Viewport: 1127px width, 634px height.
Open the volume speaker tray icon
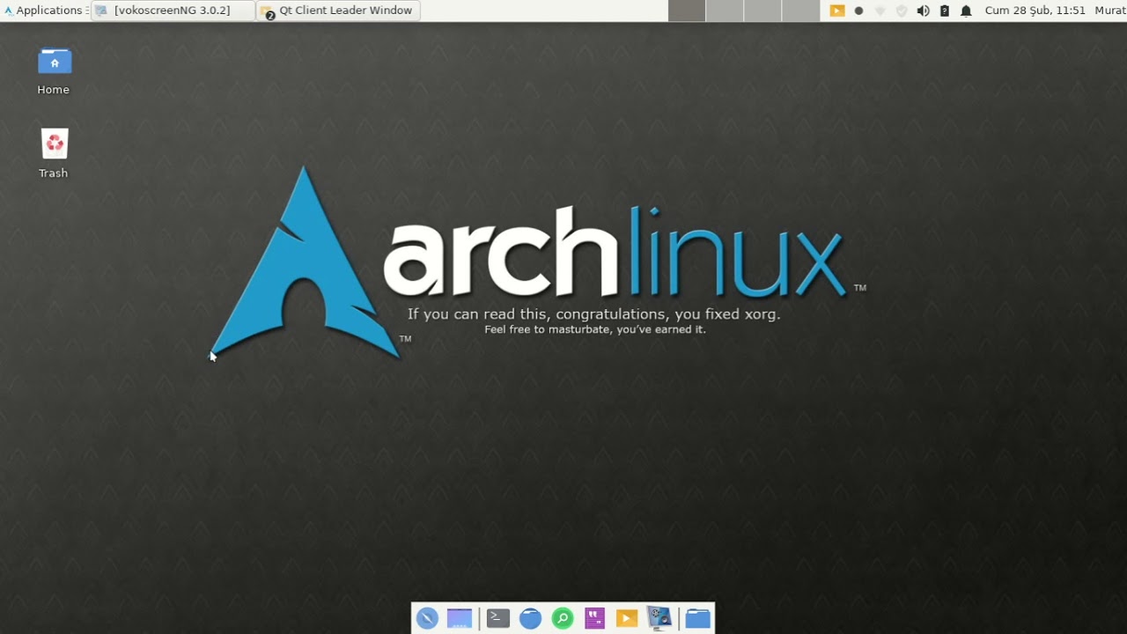[x=923, y=11]
